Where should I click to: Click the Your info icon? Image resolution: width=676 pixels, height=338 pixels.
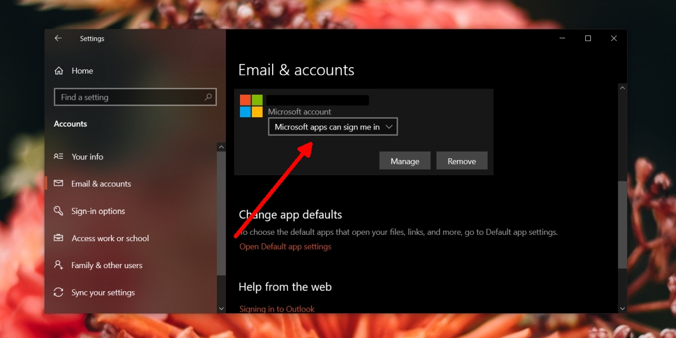pos(59,157)
